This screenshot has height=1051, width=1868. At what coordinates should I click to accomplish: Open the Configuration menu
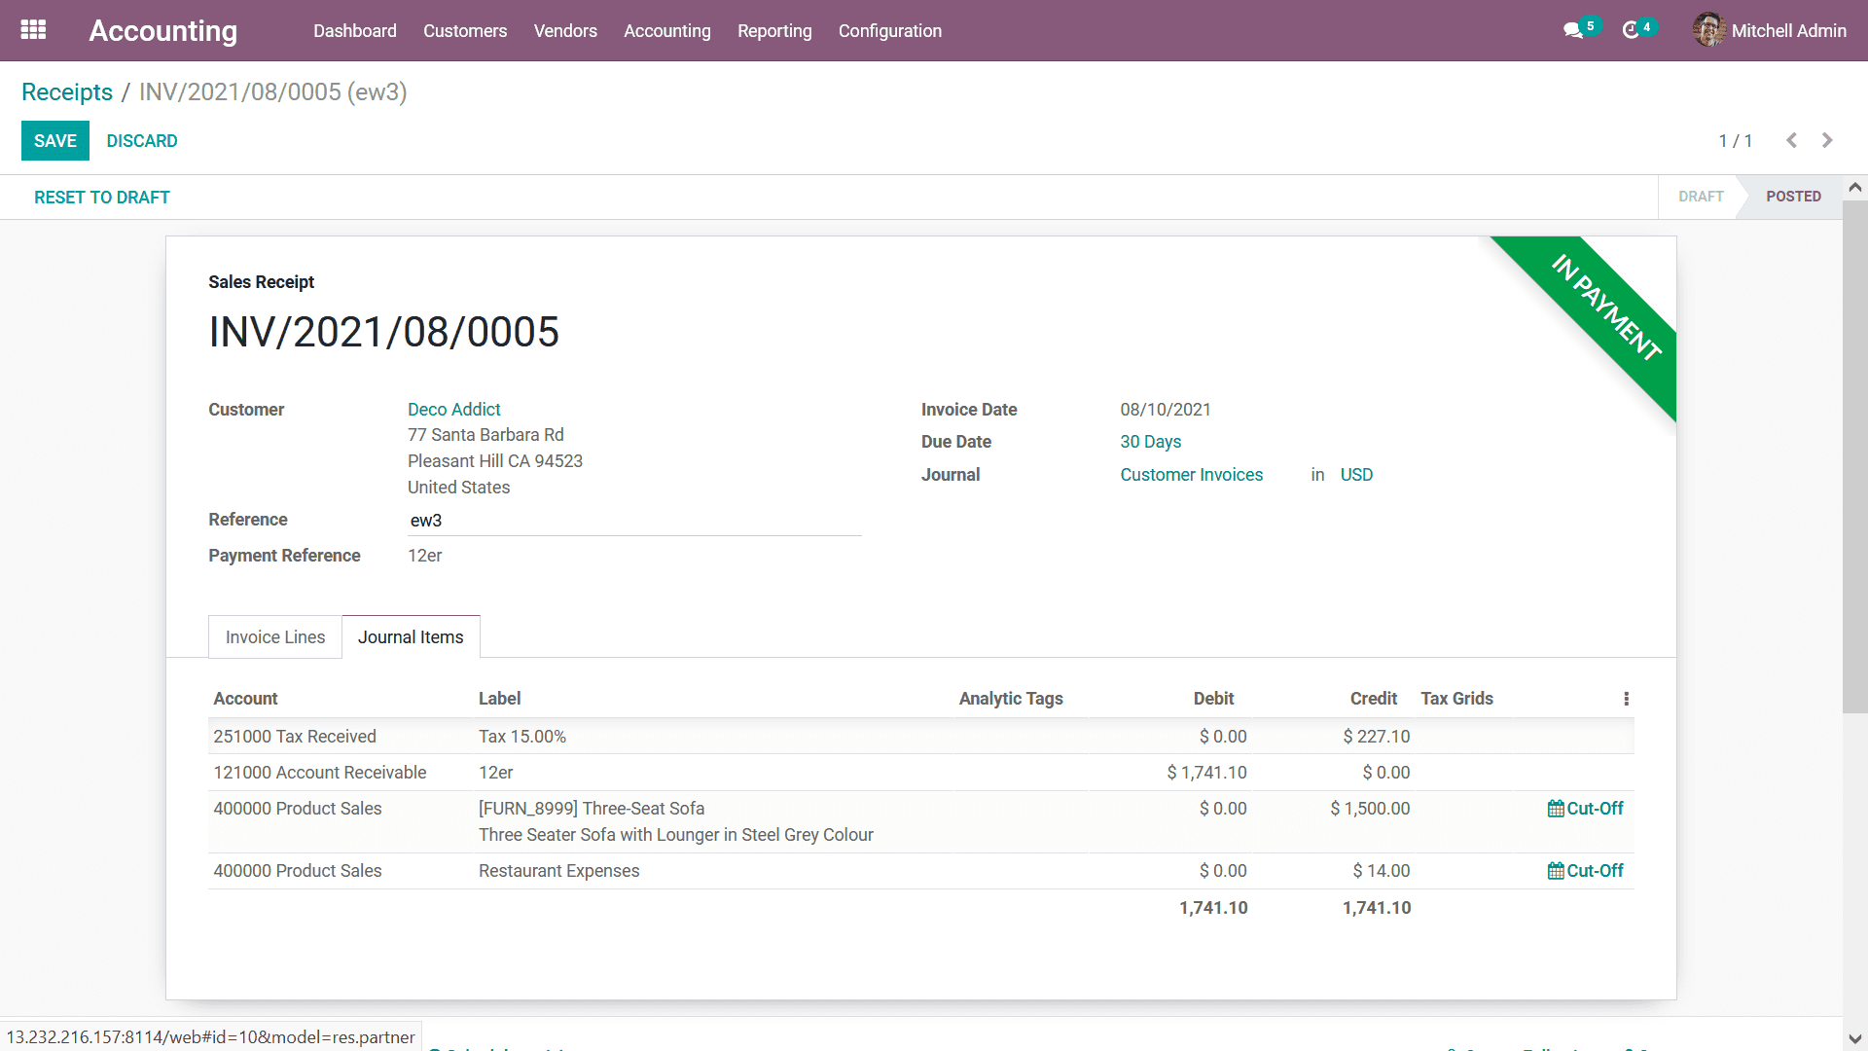[889, 30]
